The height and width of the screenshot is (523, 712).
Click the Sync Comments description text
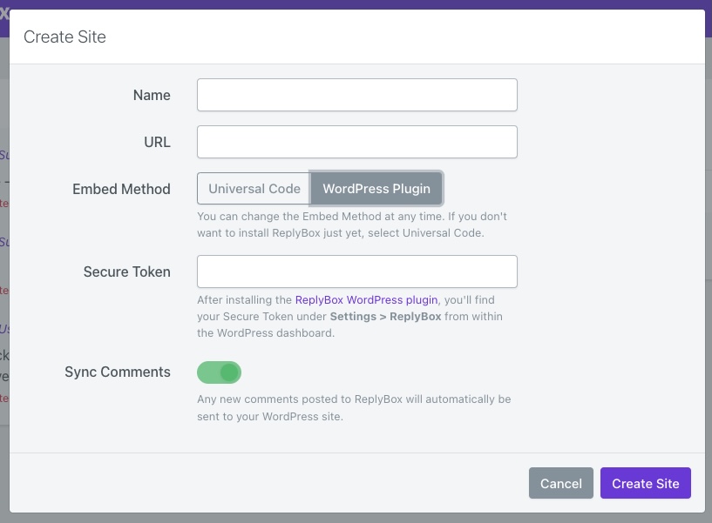(x=354, y=408)
